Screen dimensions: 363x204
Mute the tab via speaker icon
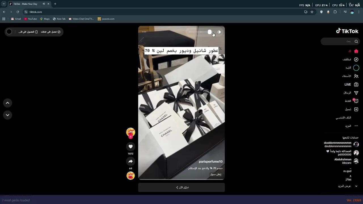point(44,4)
